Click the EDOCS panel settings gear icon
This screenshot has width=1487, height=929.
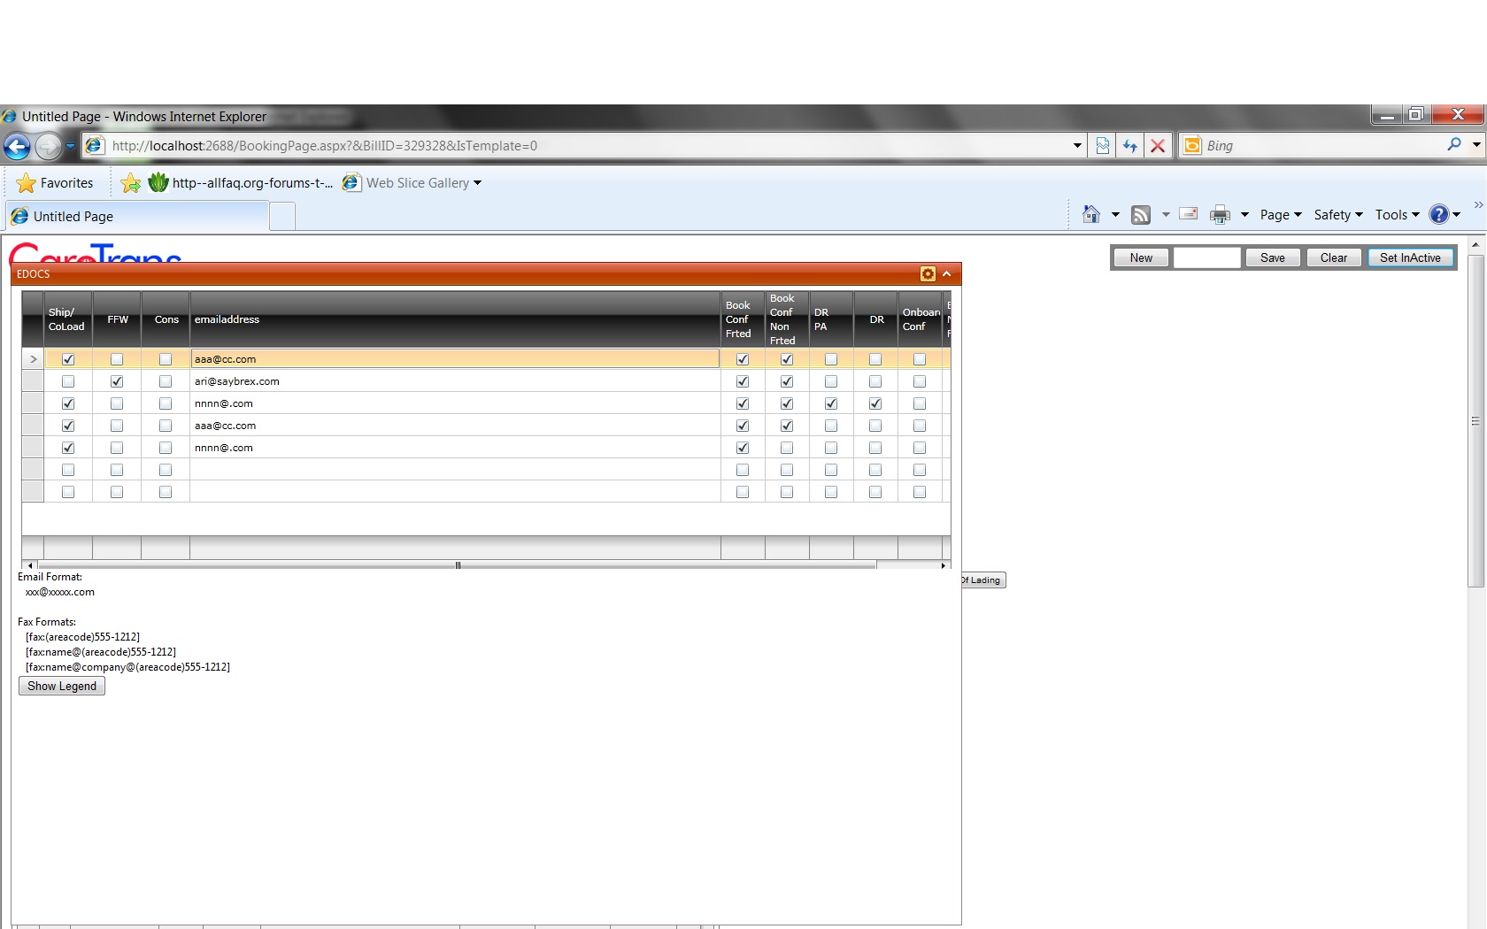click(x=928, y=274)
